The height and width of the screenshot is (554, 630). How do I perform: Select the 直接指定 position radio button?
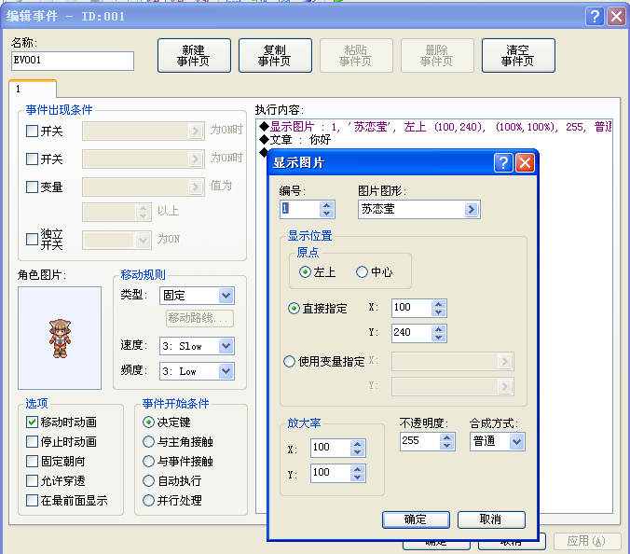click(294, 309)
